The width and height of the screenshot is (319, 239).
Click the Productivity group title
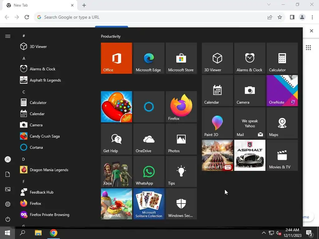111,36
